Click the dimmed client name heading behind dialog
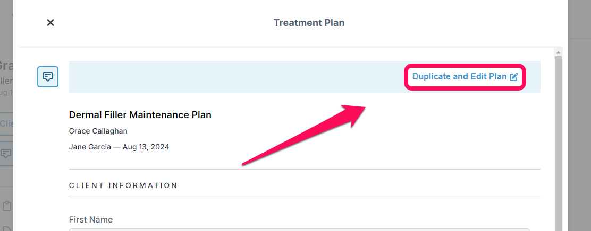The image size is (591, 231). (6, 66)
